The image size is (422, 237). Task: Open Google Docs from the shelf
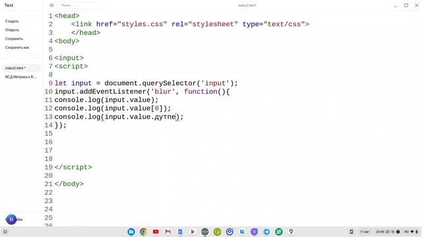click(180, 232)
